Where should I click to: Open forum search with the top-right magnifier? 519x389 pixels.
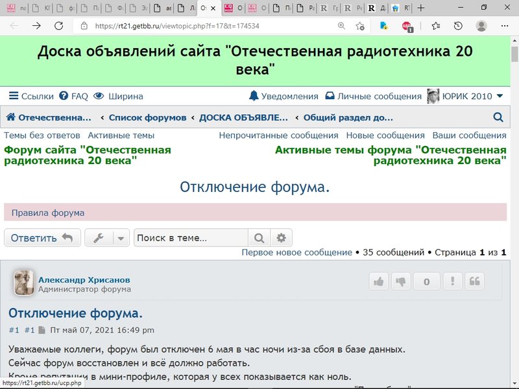tap(498, 117)
